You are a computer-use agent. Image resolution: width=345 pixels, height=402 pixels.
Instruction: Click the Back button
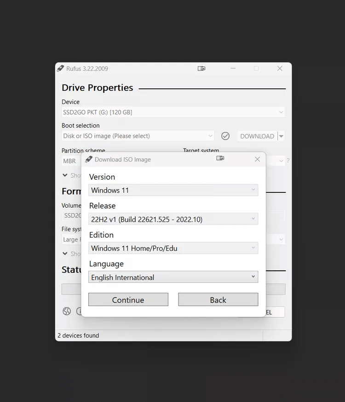click(x=218, y=299)
